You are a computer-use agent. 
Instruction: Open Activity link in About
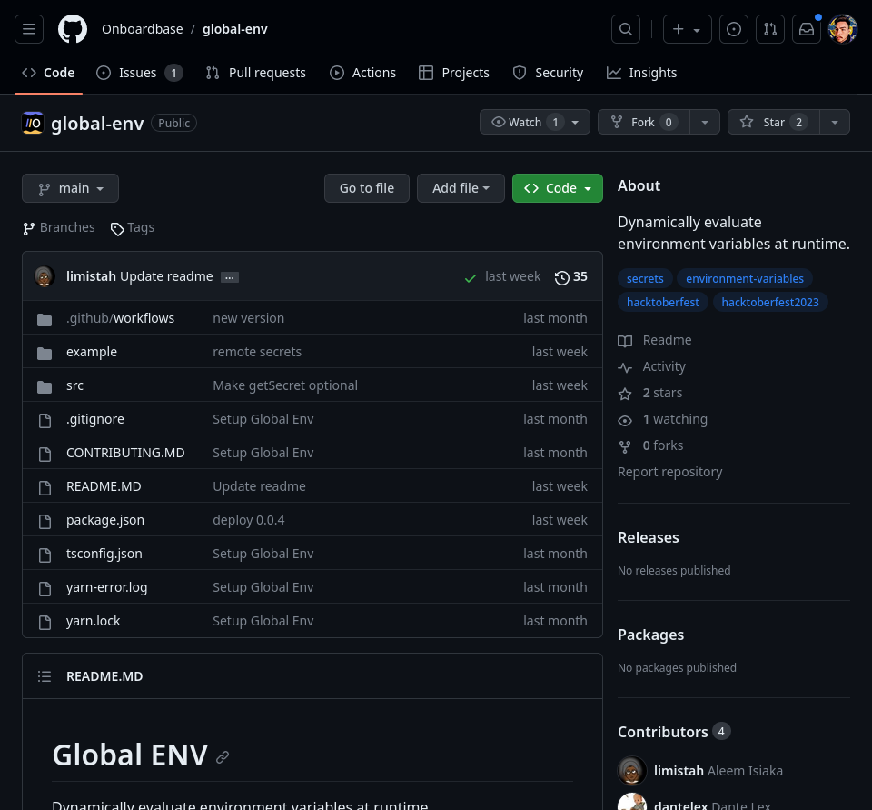[652, 366]
